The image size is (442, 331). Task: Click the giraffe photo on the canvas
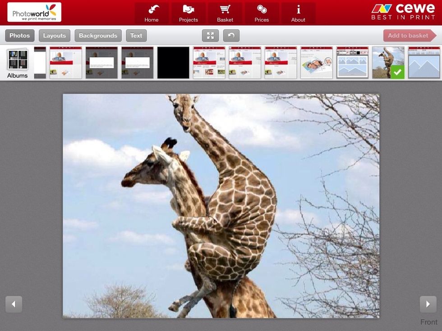pos(221,206)
